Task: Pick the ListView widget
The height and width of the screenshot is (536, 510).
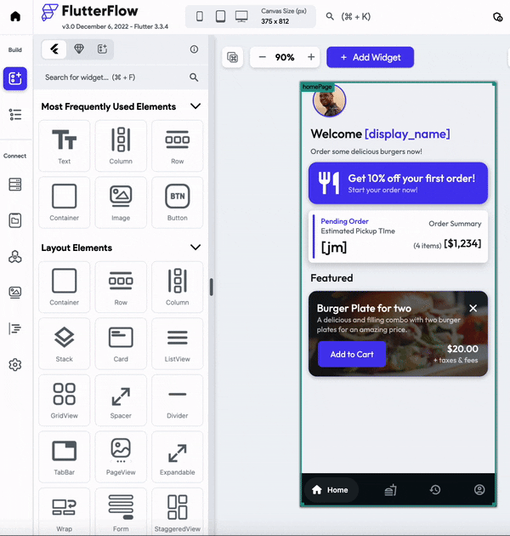Action: [178, 344]
